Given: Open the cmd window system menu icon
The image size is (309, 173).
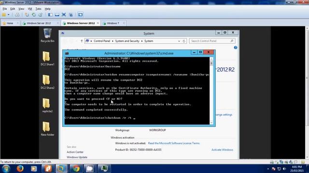Looking at the screenshot, I should coord(67,53).
